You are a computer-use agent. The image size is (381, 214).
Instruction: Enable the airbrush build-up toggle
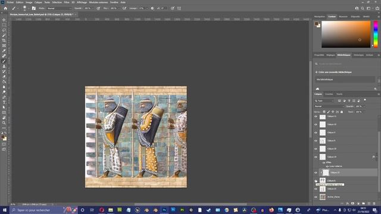point(124,8)
